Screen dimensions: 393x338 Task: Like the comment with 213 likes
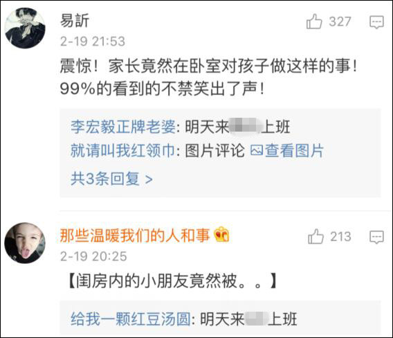pos(316,236)
